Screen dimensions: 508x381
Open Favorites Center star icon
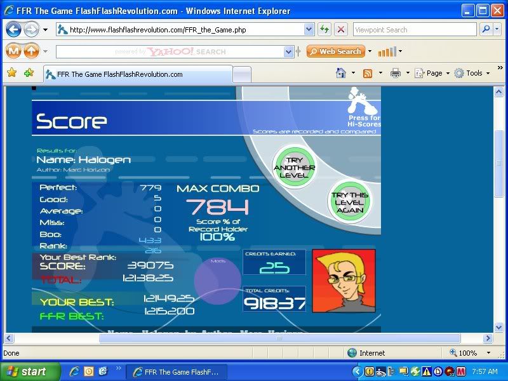click(x=11, y=73)
